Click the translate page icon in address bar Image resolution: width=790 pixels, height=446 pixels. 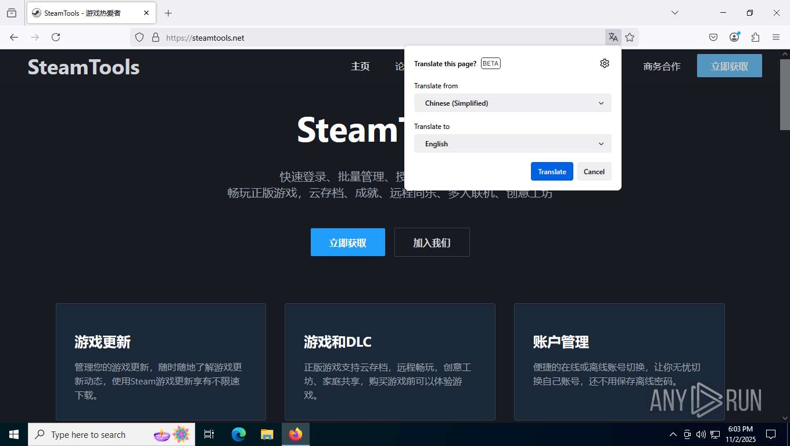[x=613, y=37]
